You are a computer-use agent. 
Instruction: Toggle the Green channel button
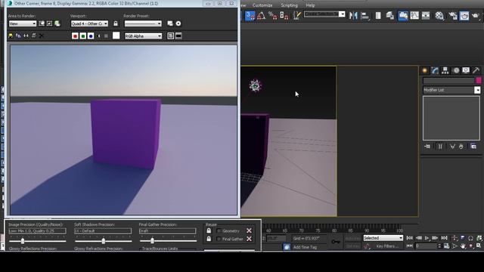click(x=82, y=36)
